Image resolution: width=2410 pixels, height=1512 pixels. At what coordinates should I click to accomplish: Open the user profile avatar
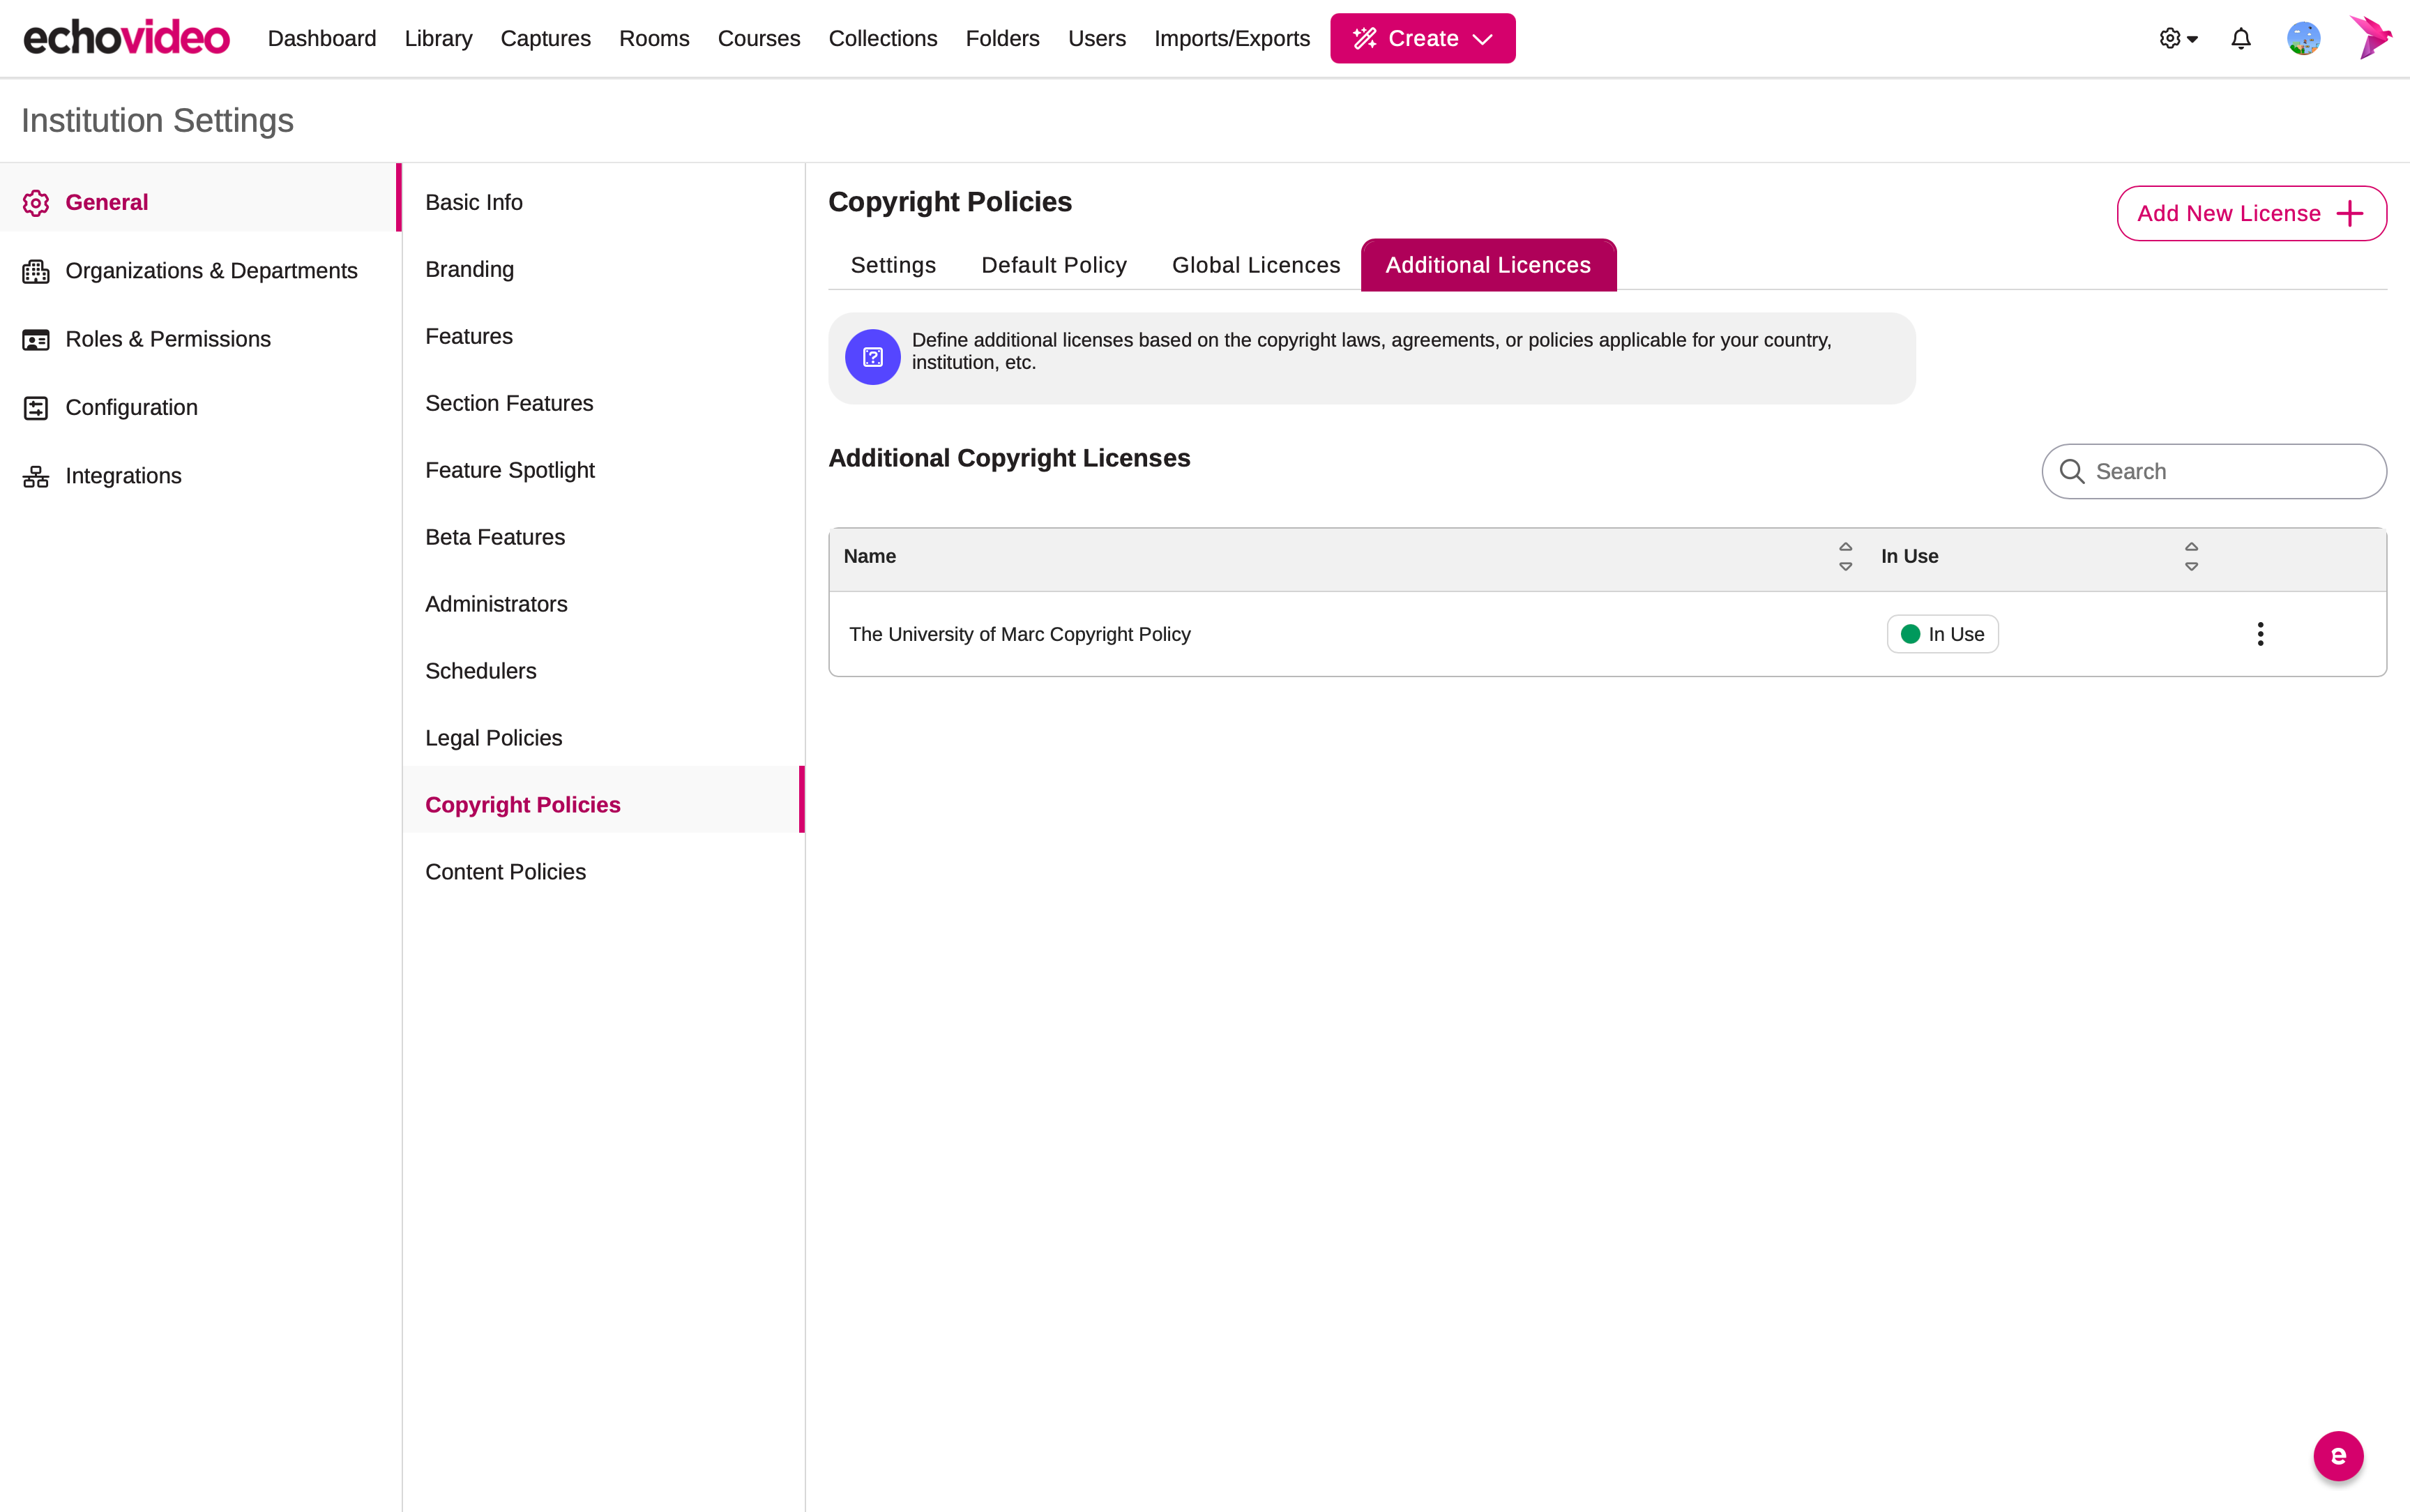coord(2303,38)
